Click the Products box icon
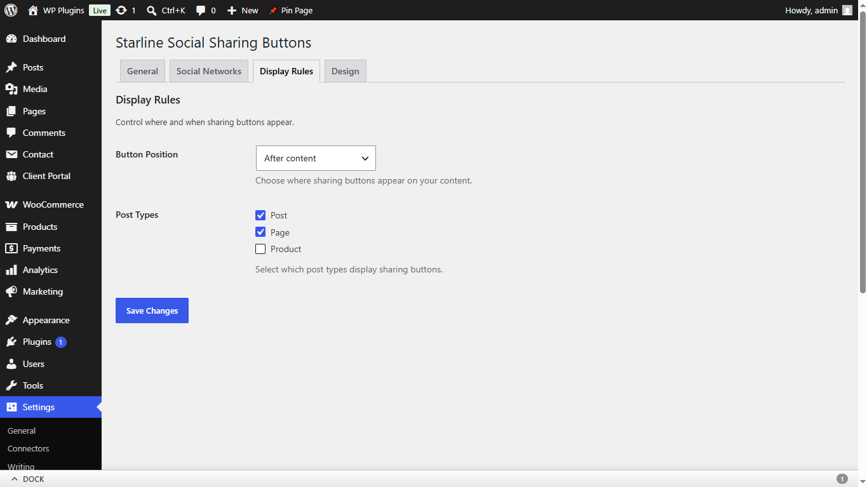Screen dimensions: 867x487 tap(11, 227)
